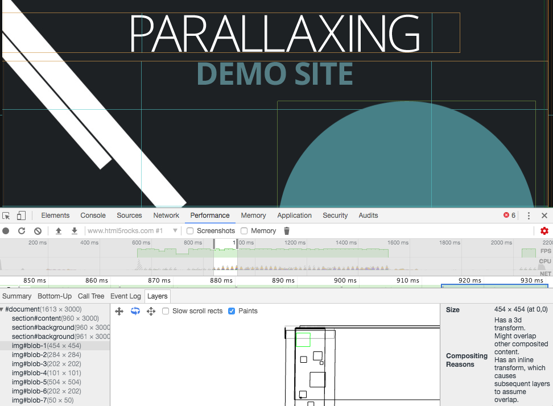Viewport: 553px width, 406px height.
Task: Start recording a new performance profile
Action: [6, 231]
